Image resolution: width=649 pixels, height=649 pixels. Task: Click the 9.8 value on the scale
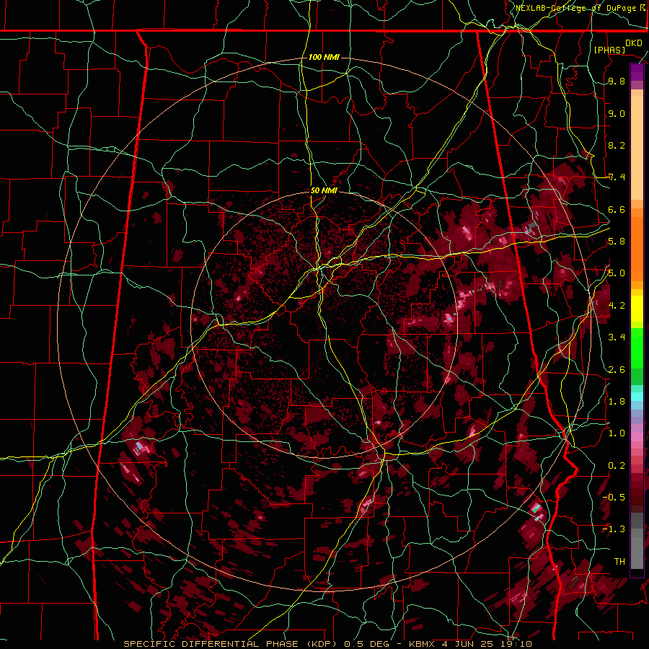(x=617, y=81)
